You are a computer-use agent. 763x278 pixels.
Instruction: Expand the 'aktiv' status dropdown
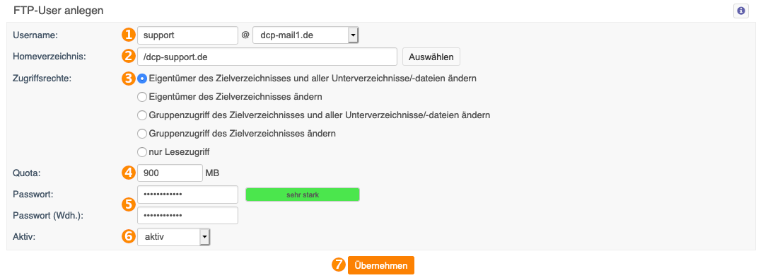174,237
